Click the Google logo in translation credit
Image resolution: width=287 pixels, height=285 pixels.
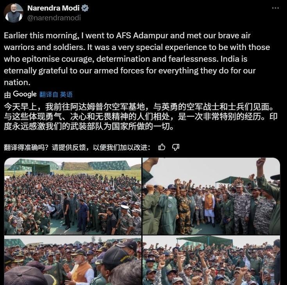coord(25,94)
